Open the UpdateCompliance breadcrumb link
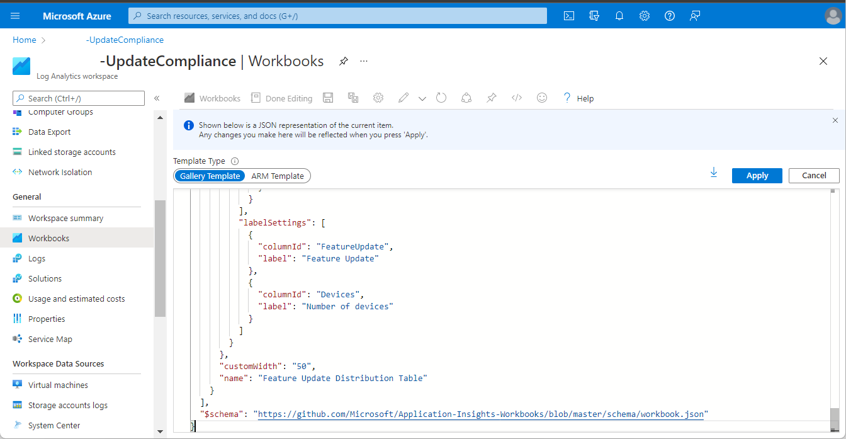The height and width of the screenshot is (439, 846). click(x=125, y=40)
